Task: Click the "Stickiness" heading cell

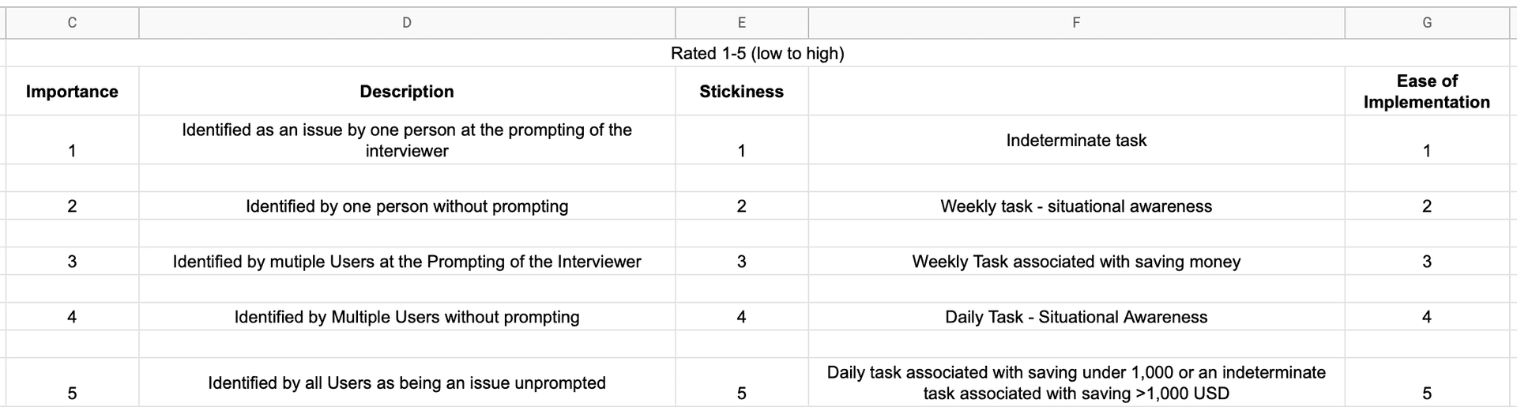Action: [x=741, y=92]
